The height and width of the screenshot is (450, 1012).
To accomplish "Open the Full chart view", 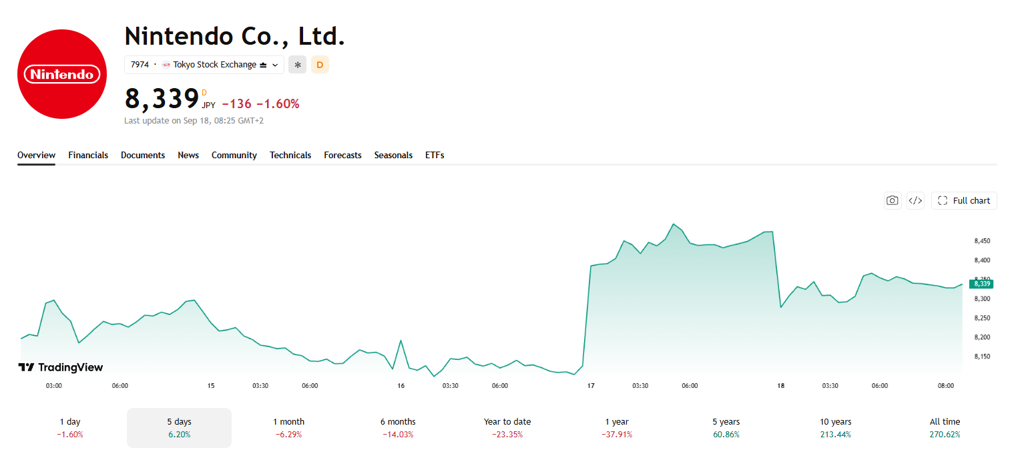I will pyautogui.click(x=964, y=200).
